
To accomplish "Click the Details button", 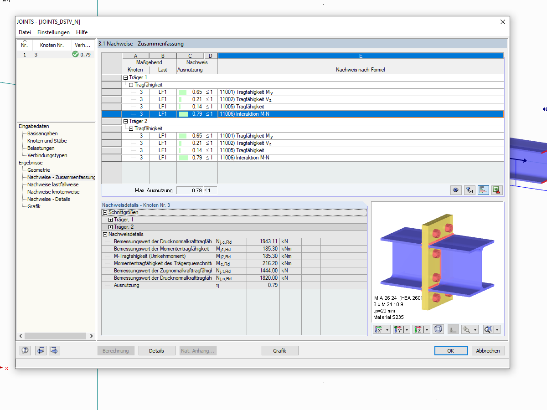I will (x=156, y=351).
